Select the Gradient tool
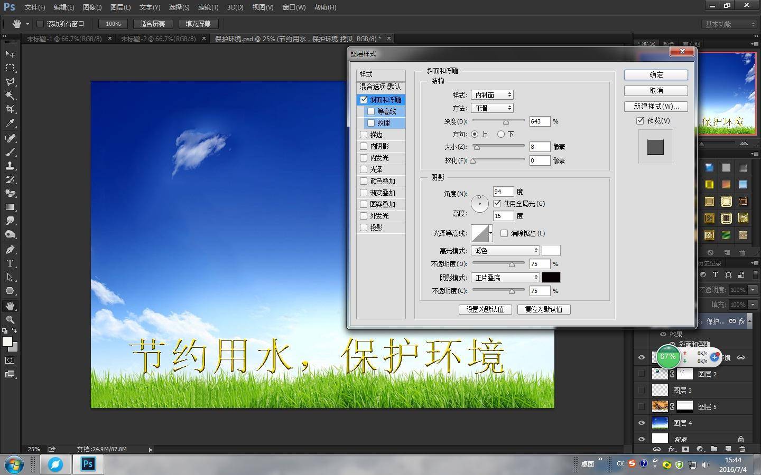This screenshot has width=761, height=475. 10,207
